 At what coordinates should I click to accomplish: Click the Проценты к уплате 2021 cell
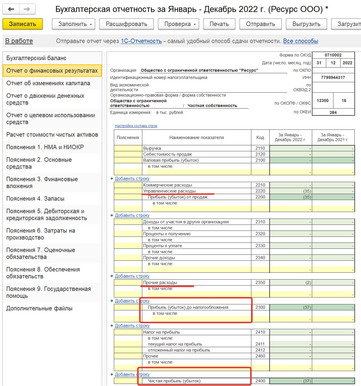(333, 246)
